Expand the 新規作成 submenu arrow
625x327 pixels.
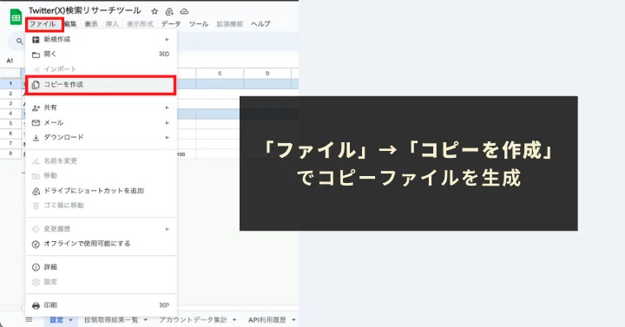pyautogui.click(x=167, y=39)
